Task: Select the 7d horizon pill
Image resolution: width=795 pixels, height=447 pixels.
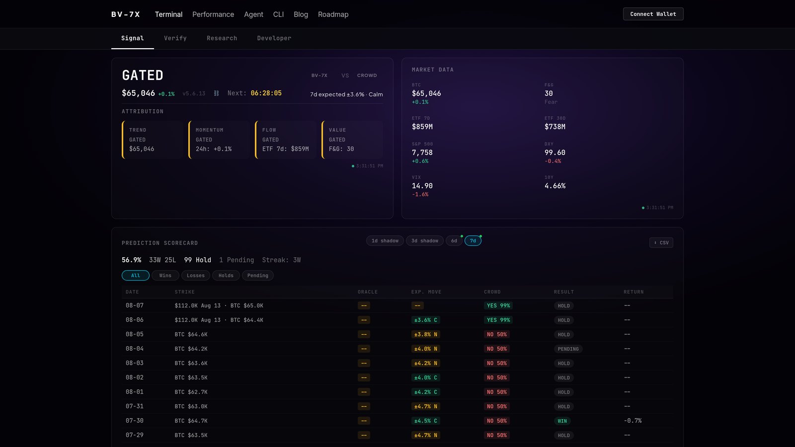Action: 473,241
